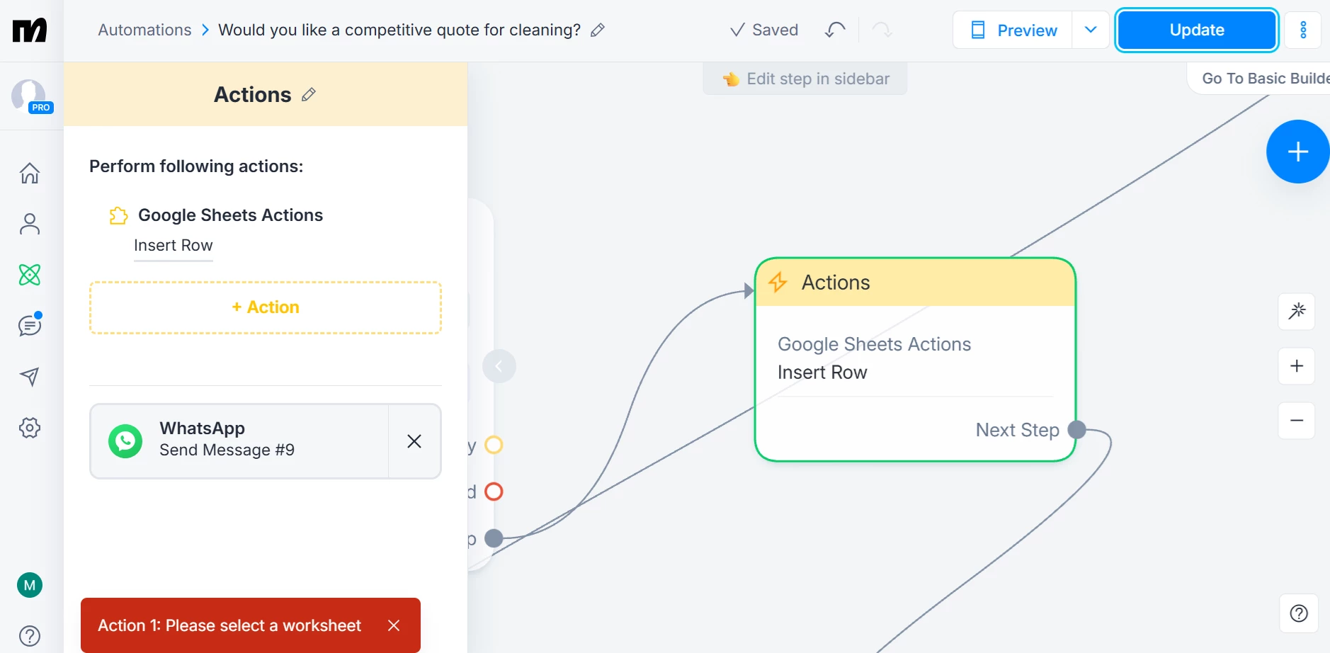Open Automation section icon in sidebar
This screenshot has width=1330, height=653.
click(30, 275)
